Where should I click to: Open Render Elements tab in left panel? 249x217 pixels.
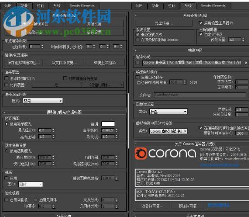[x=82, y=6]
